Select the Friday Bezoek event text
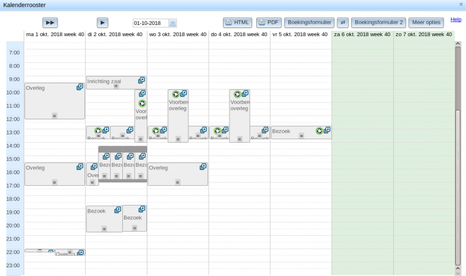Viewport: 466px width, 276px height. point(281,131)
